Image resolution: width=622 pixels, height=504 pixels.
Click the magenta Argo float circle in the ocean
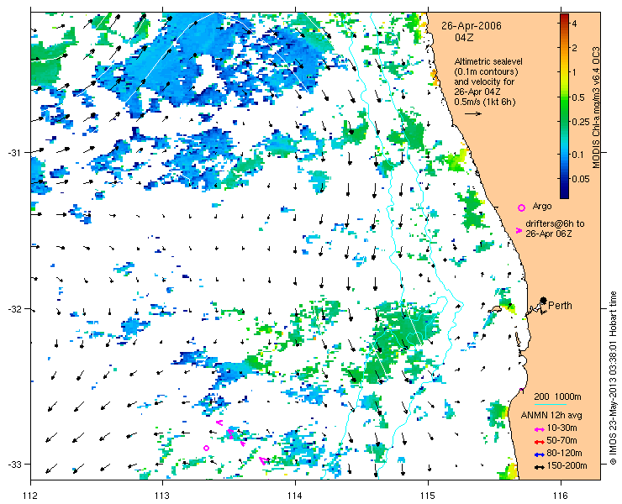pyautogui.click(x=206, y=448)
